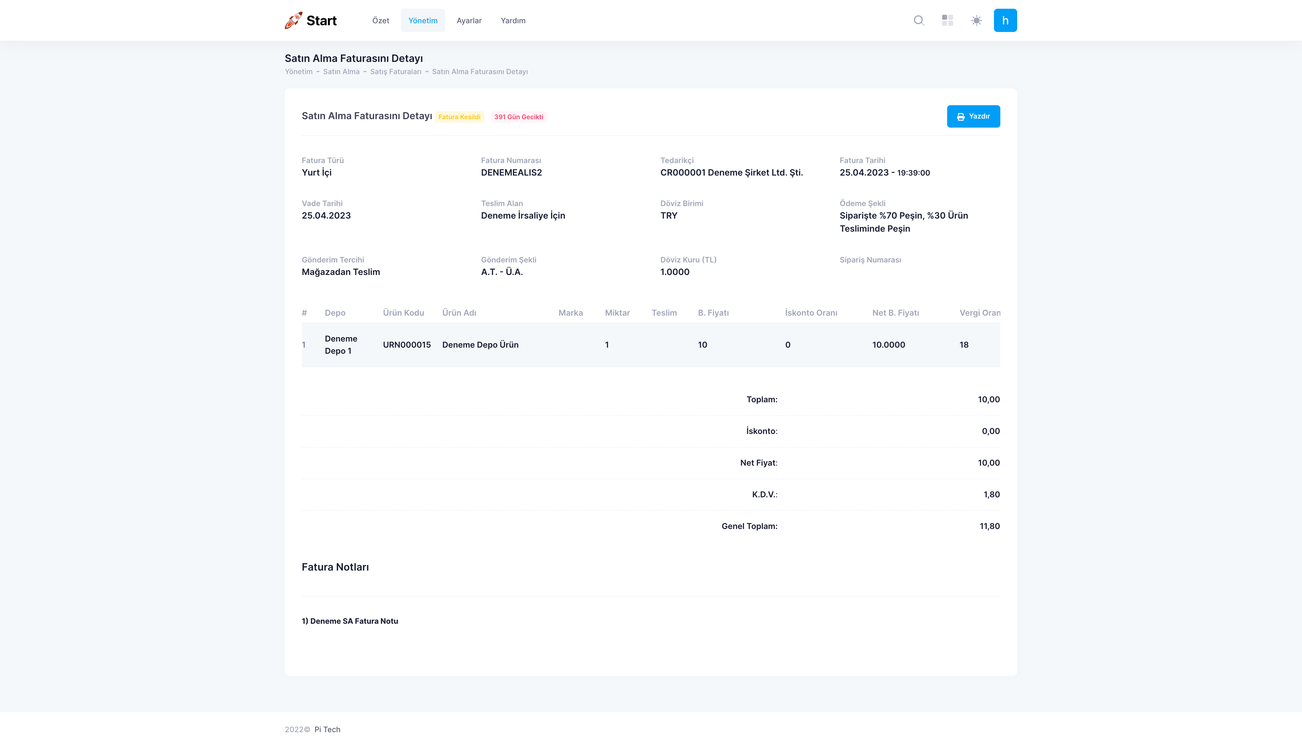
Task: Open the apps grid icon
Action: 947,21
